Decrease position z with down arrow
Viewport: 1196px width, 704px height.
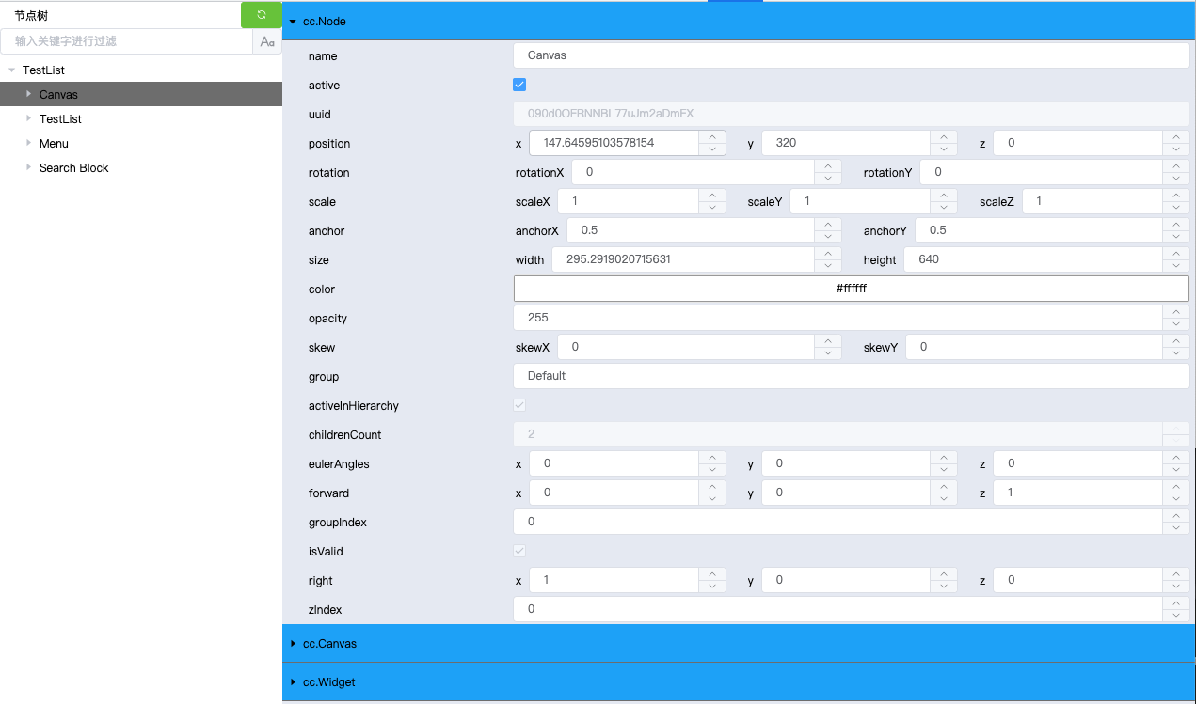point(1176,149)
